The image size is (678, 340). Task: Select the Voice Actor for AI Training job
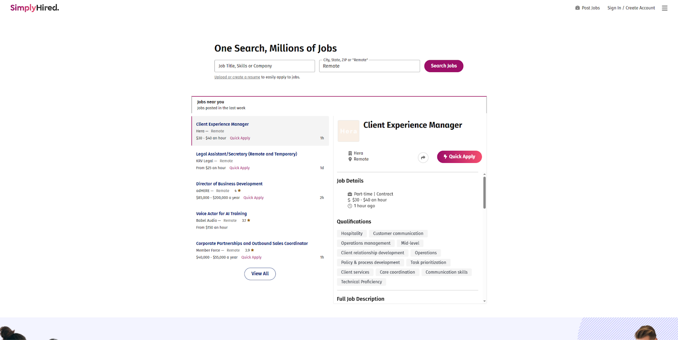[221, 214]
